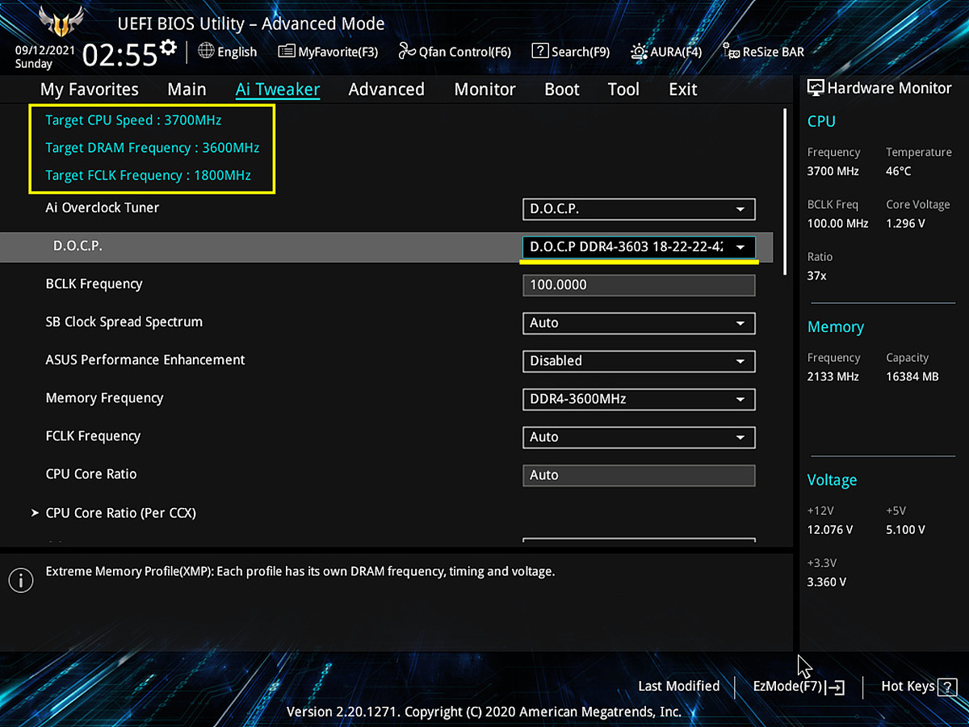Select the BCLK Frequency label
This screenshot has width=969, height=727.
point(94,284)
